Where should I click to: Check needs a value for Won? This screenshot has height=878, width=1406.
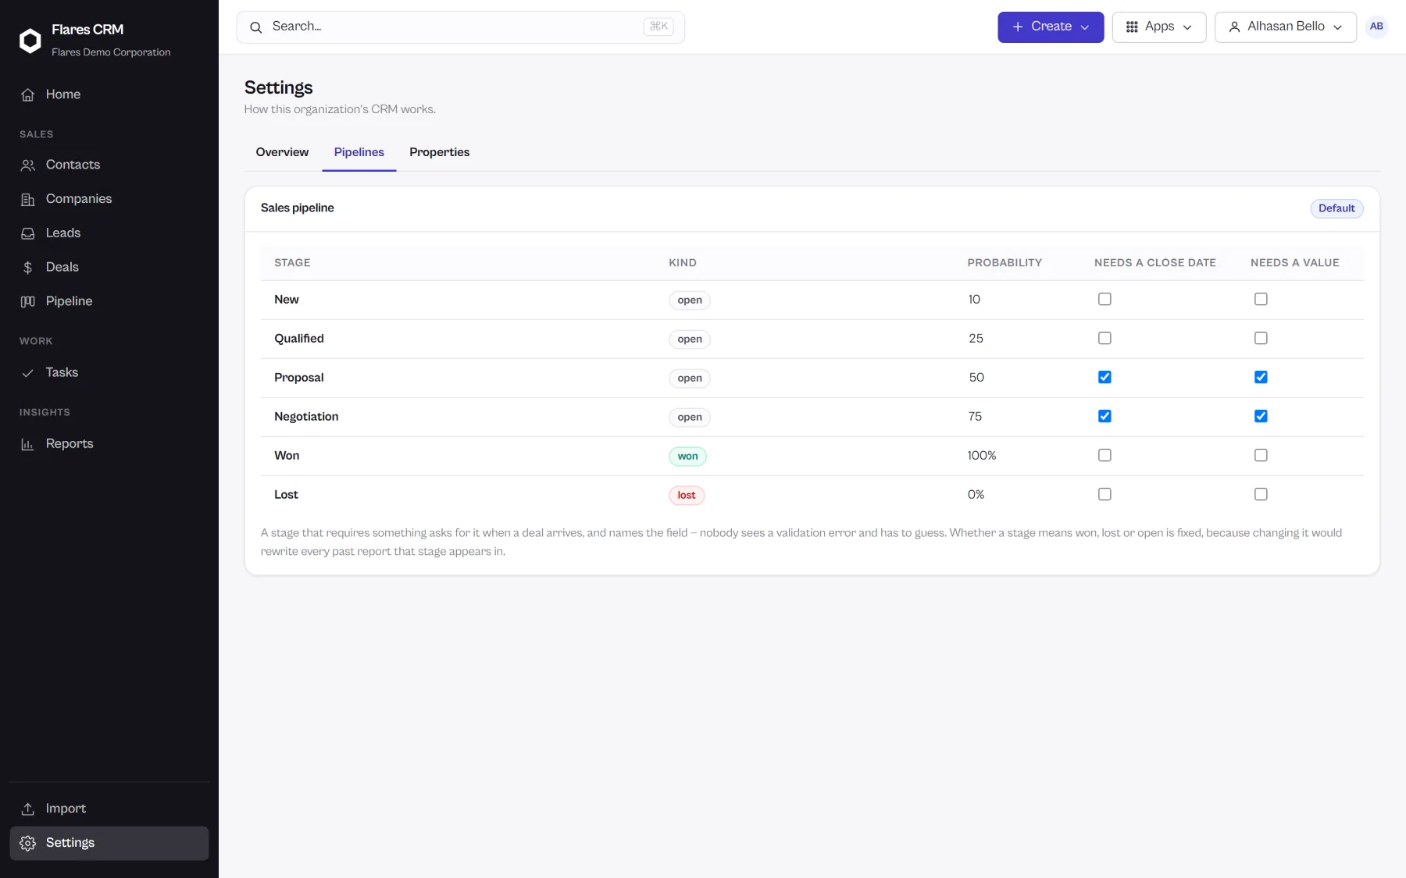click(1261, 455)
